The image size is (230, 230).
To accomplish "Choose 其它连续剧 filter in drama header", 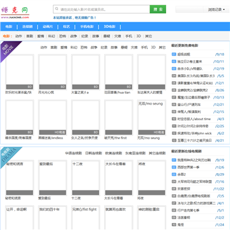I will 157,153.
